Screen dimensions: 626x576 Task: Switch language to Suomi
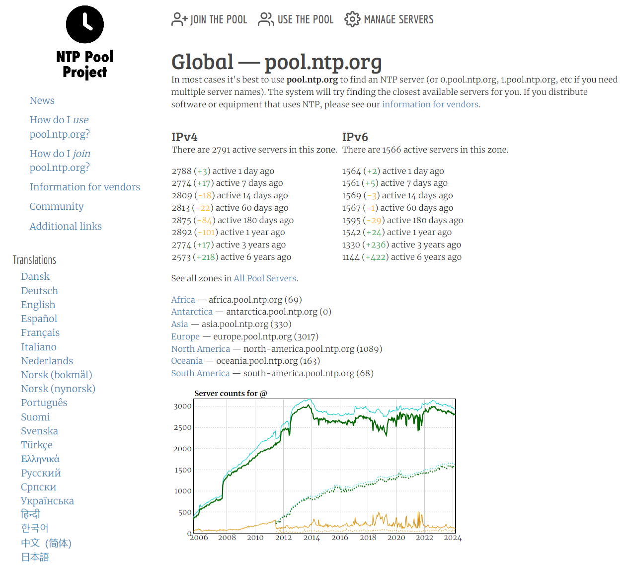click(x=35, y=417)
